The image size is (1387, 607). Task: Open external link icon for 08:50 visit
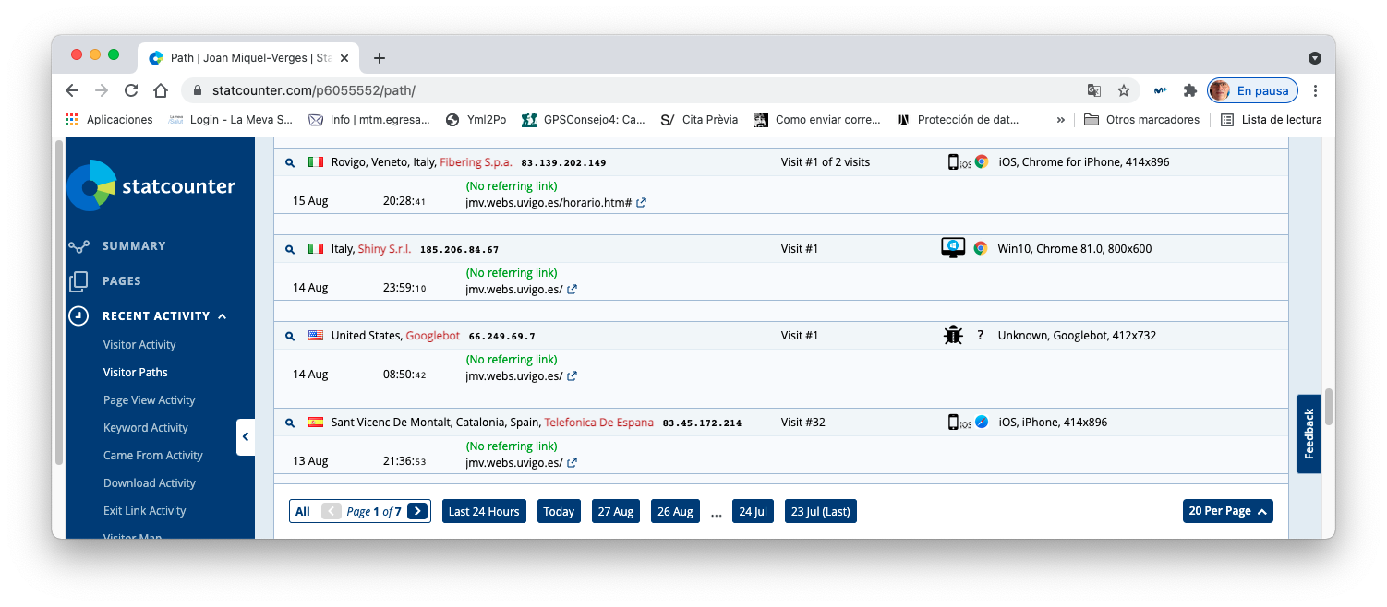(573, 376)
